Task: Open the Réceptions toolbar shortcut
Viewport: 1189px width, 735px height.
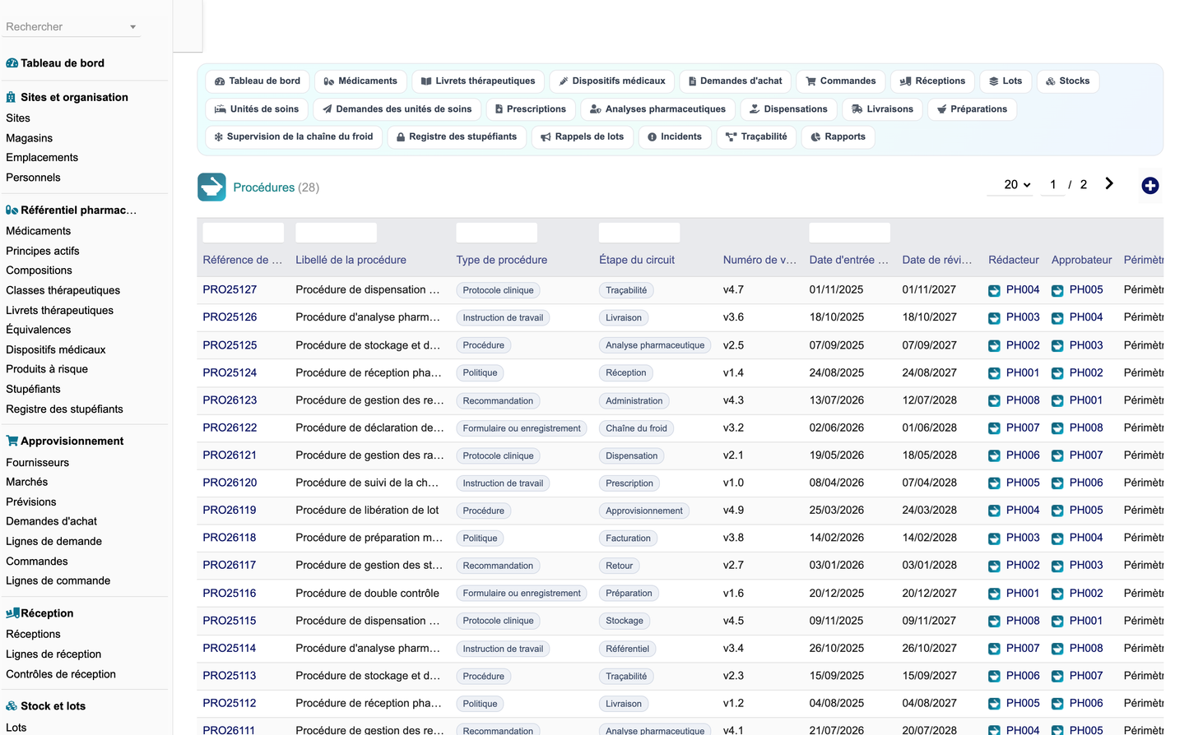Action: click(x=932, y=81)
